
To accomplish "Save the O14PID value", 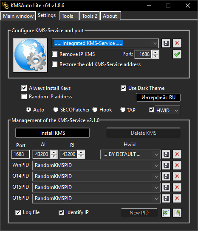I will click(x=166, y=176).
